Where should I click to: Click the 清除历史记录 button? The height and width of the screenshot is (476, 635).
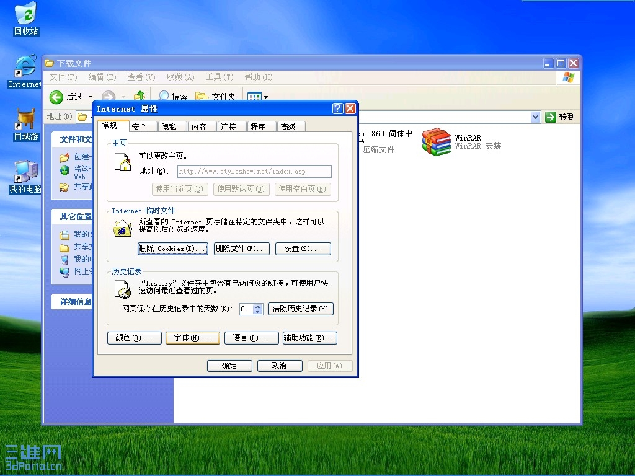[300, 309]
